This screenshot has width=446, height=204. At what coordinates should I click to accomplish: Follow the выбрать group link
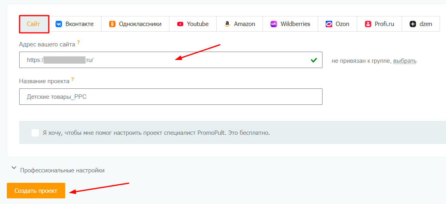tap(405, 61)
